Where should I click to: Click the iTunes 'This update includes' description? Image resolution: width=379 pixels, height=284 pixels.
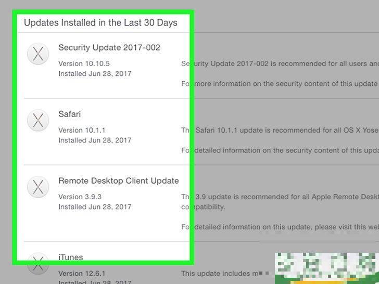[220, 274]
